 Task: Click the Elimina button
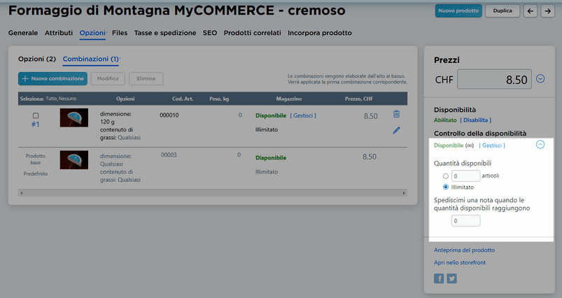146,78
